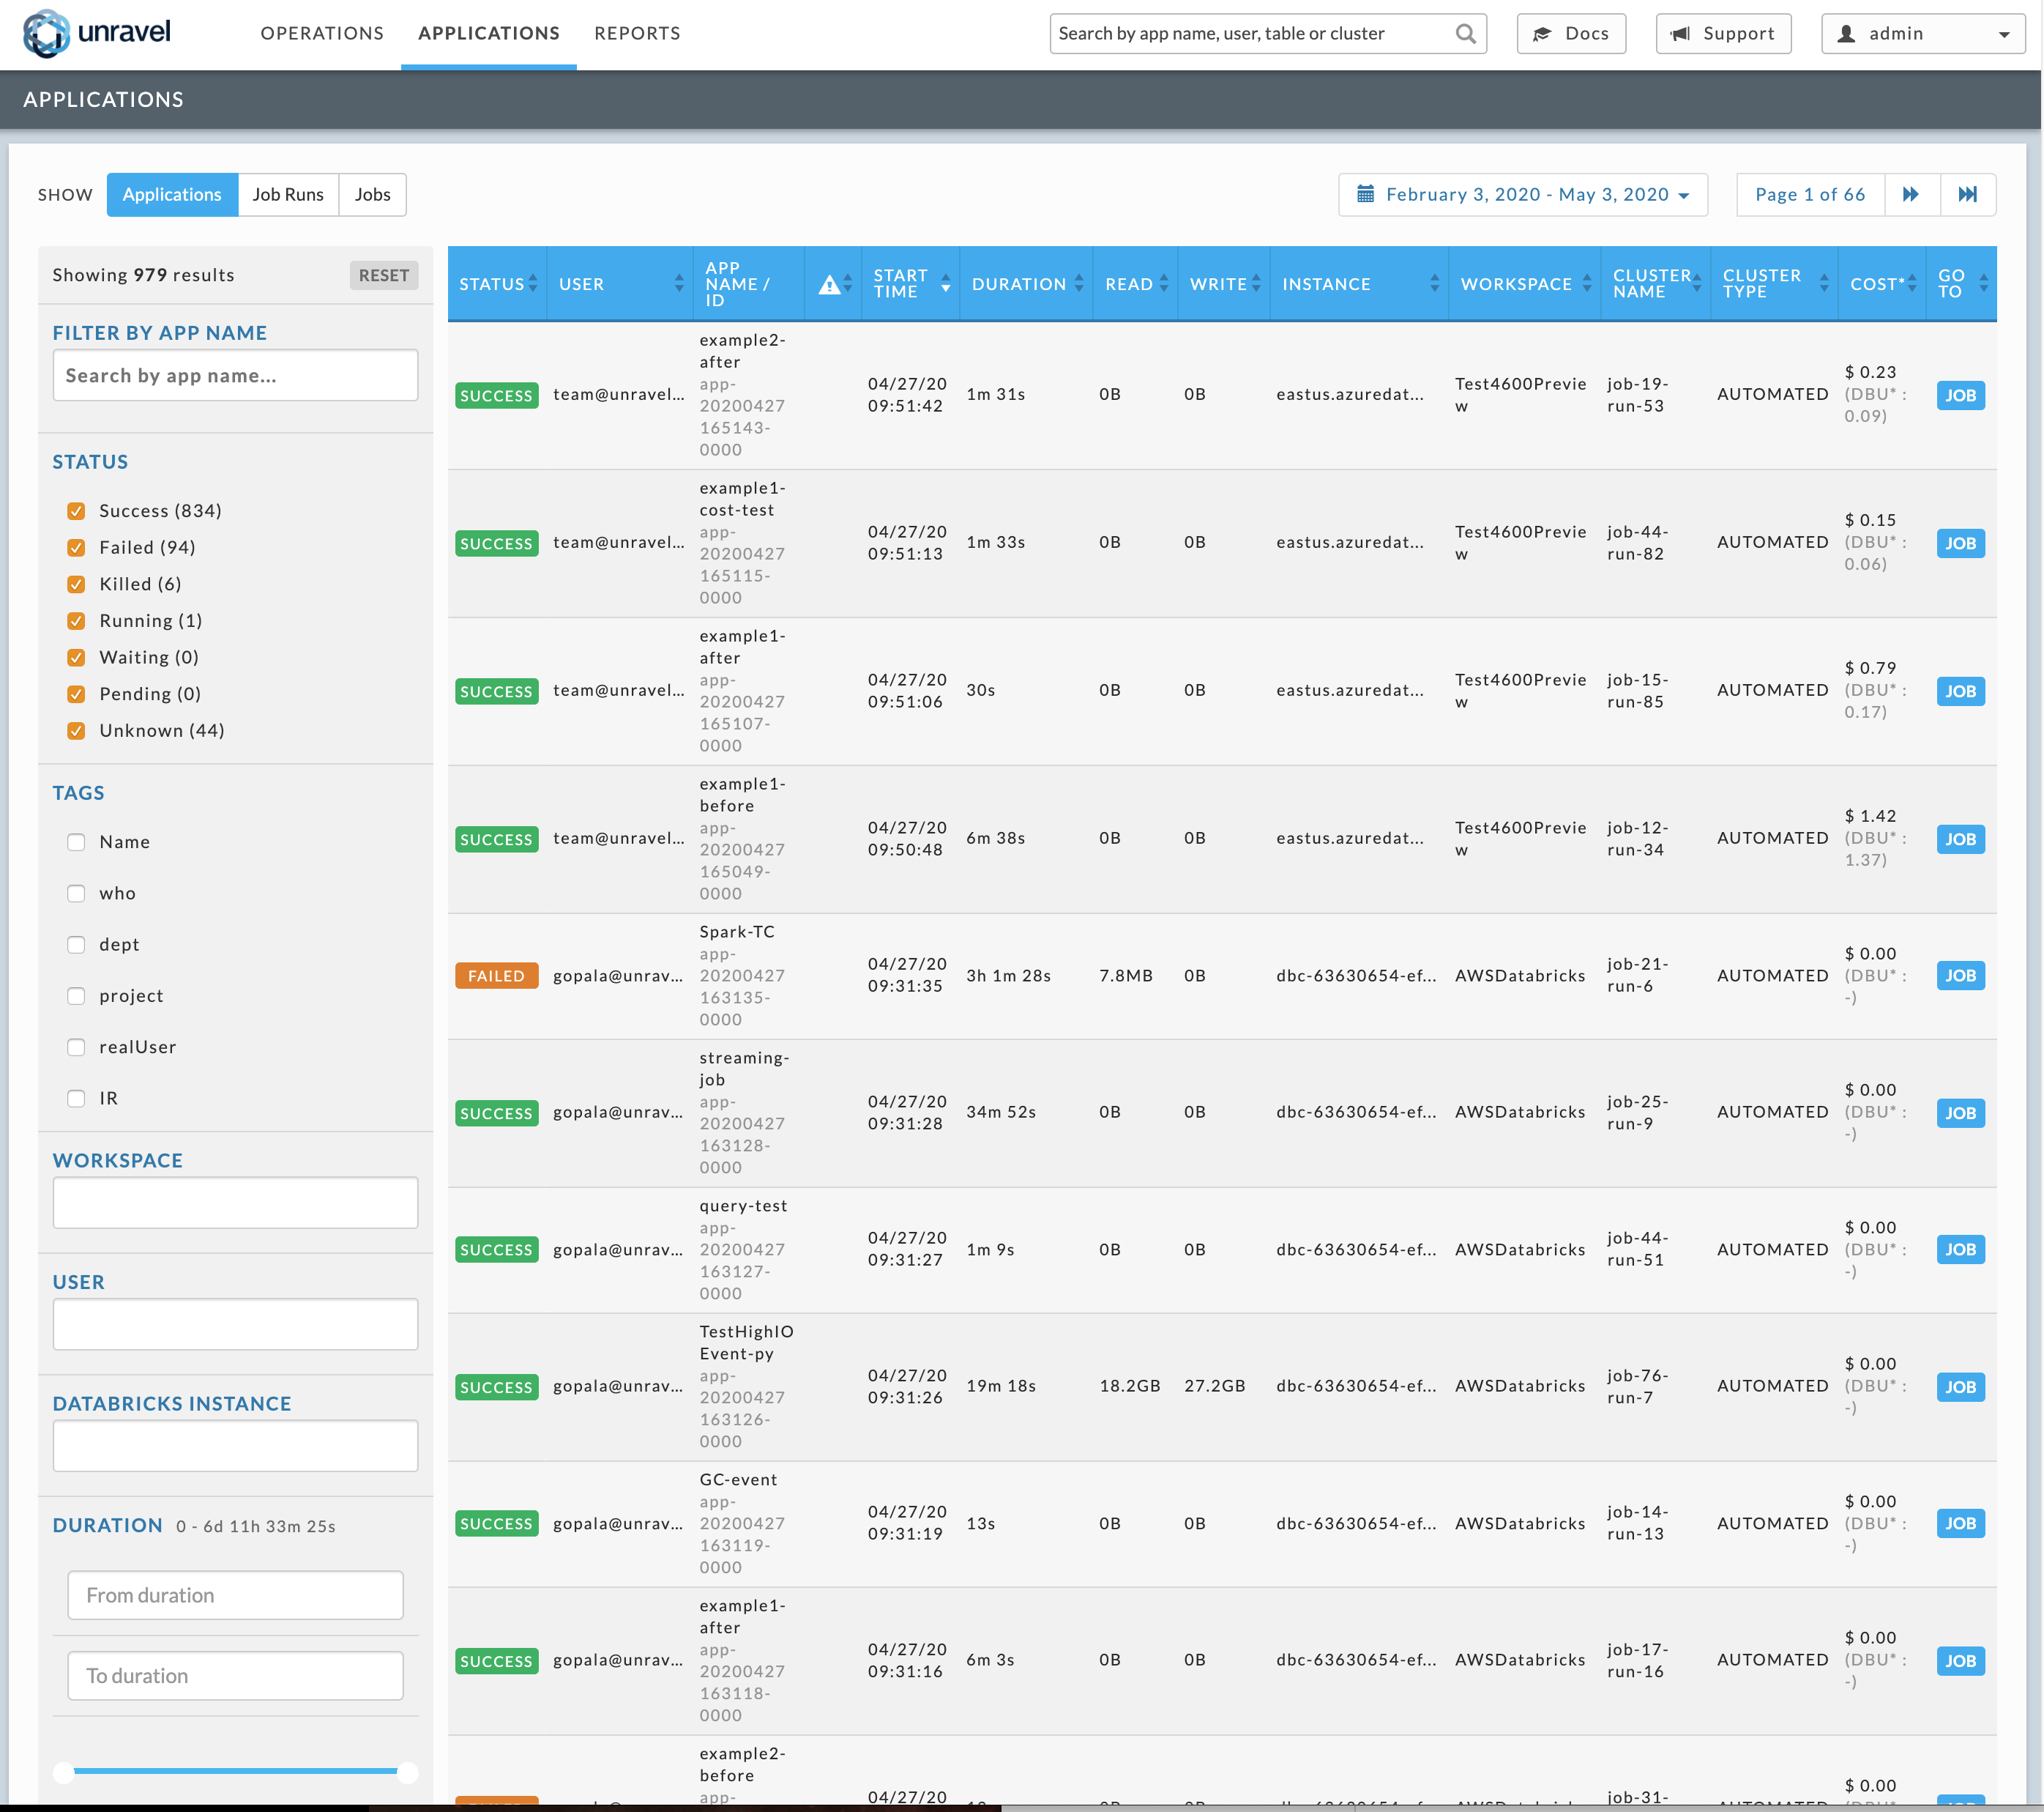Viewport: 2044px width, 1812px height.
Task: Sort by Workspace column arrows
Action: (1587, 284)
